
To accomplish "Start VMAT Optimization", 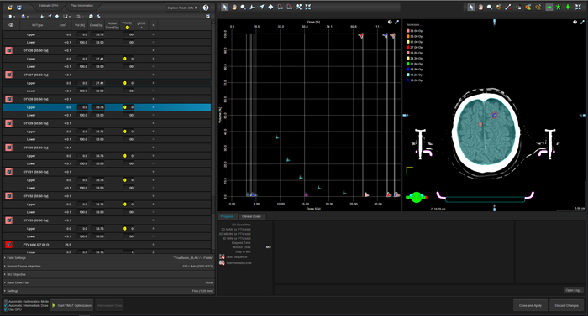I will click(72, 305).
